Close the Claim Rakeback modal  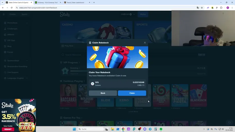145,43
